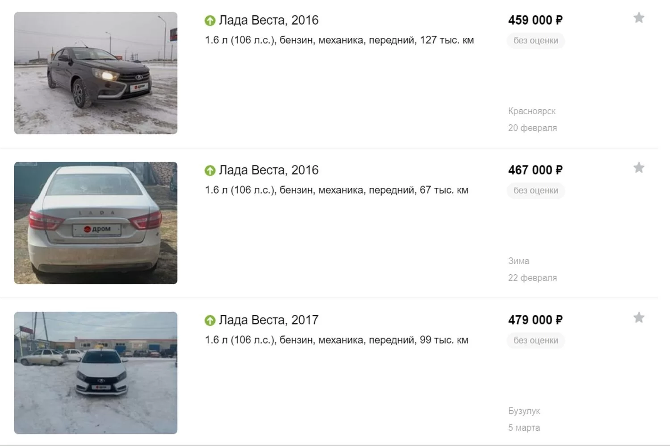
Task: Click "без оценки" badge under 467 000 ₽
Action: (536, 190)
